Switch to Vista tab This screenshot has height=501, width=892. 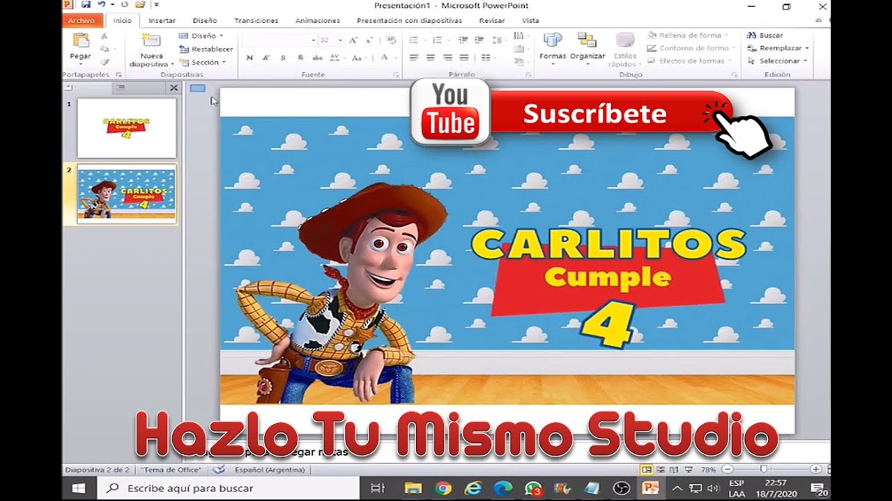point(530,21)
